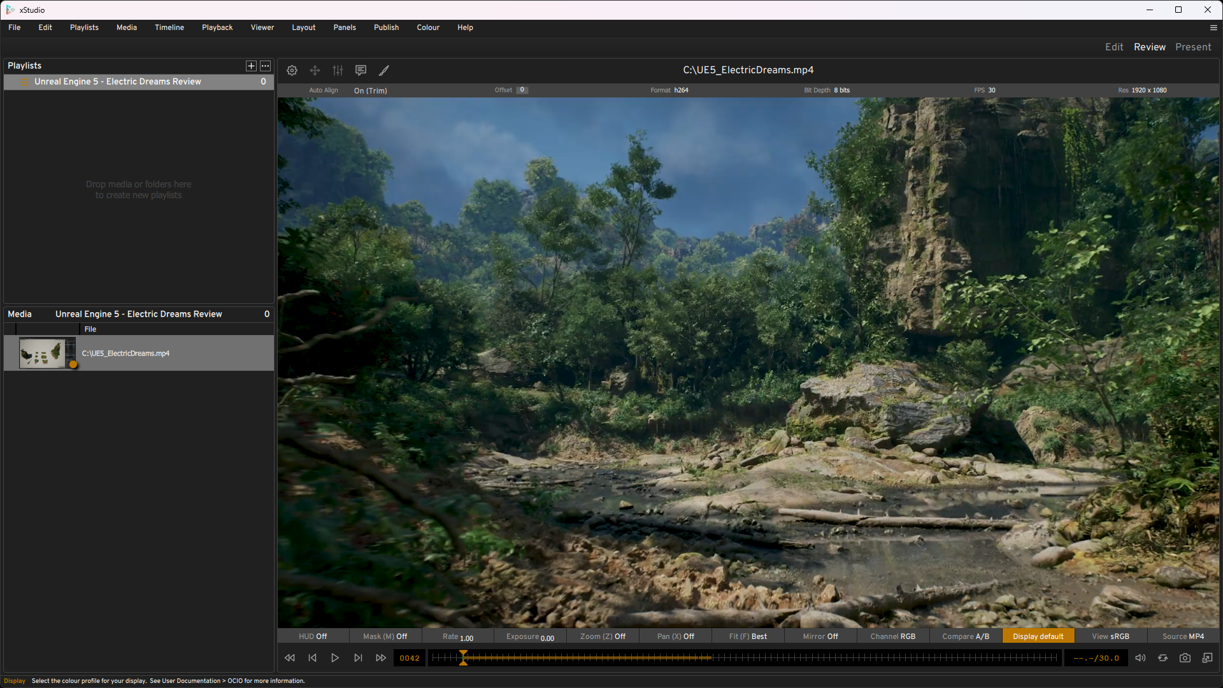Mute audio with the speaker icon

click(1140, 658)
